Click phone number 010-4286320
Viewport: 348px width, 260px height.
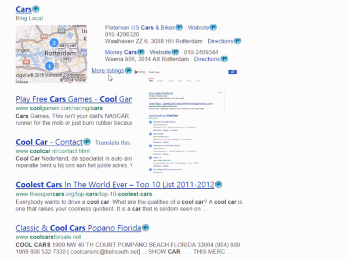pyautogui.click(x=122, y=34)
